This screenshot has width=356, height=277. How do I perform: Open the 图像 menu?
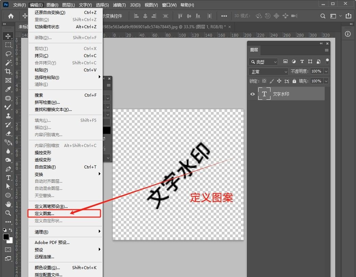click(x=52, y=5)
